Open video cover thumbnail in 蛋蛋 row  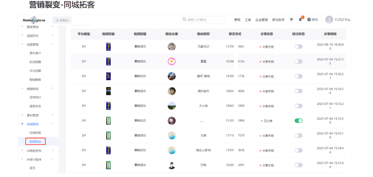coord(108,62)
